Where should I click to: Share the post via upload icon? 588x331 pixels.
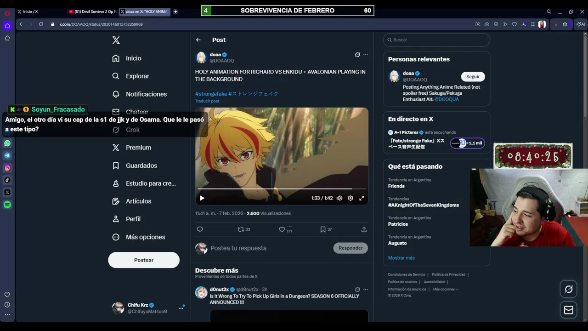pyautogui.click(x=364, y=229)
